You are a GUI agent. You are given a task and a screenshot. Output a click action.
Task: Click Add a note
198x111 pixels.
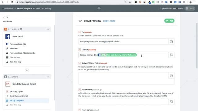8,22
